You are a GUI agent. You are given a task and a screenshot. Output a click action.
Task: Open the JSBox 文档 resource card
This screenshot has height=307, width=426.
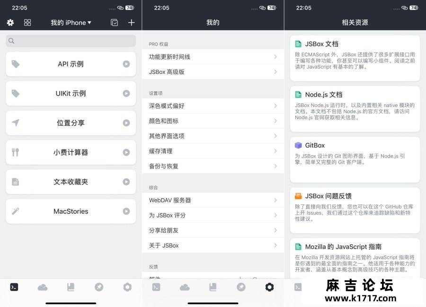coord(355,58)
